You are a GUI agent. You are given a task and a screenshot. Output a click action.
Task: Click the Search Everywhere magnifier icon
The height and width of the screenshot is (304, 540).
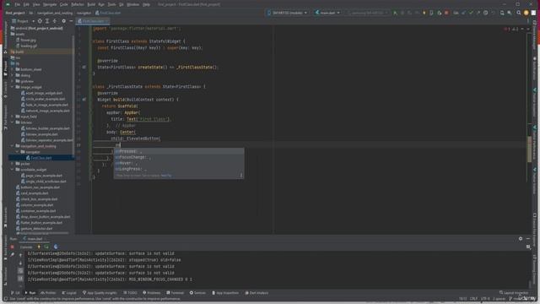[x=519, y=13]
